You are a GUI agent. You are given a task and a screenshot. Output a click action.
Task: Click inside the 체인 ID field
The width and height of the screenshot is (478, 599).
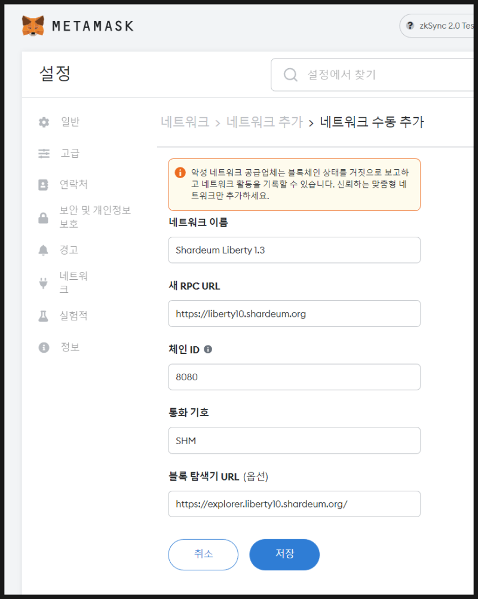click(294, 377)
